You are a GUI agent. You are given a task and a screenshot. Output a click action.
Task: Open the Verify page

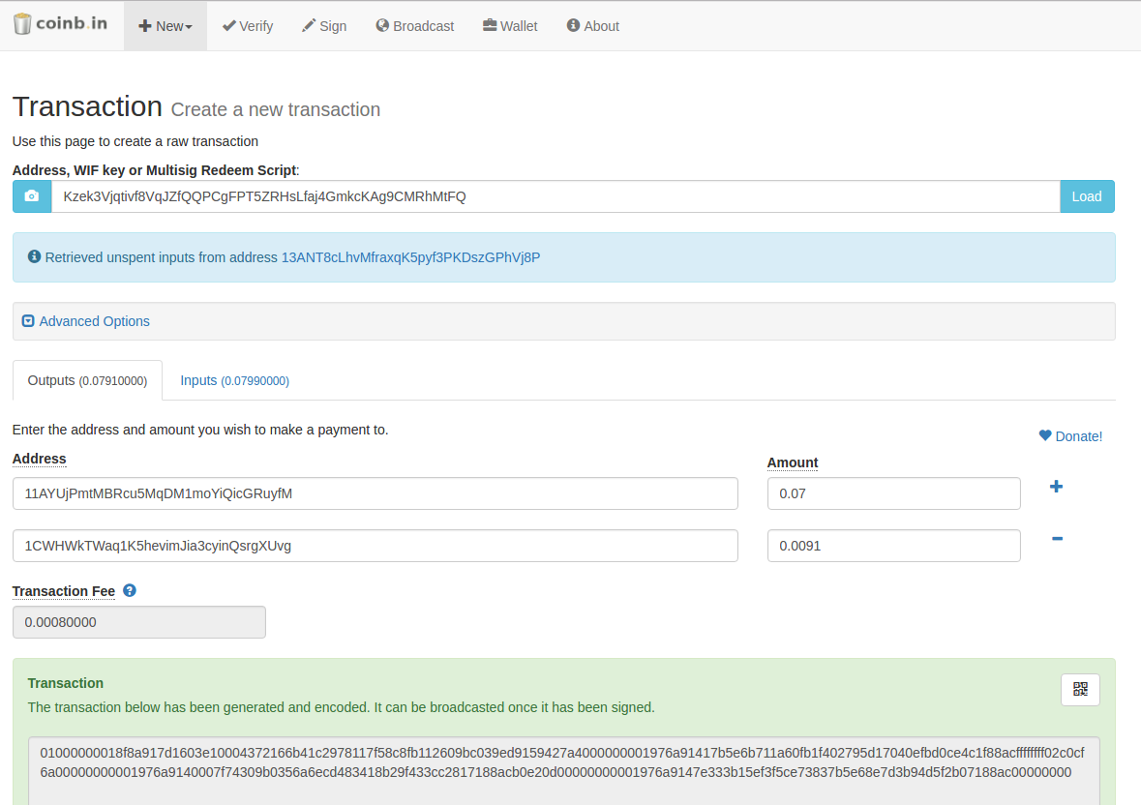(248, 26)
